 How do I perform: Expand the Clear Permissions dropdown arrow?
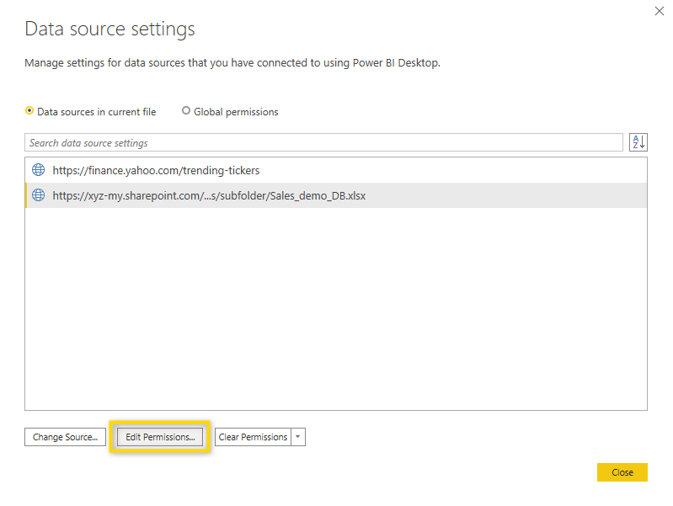pos(298,437)
